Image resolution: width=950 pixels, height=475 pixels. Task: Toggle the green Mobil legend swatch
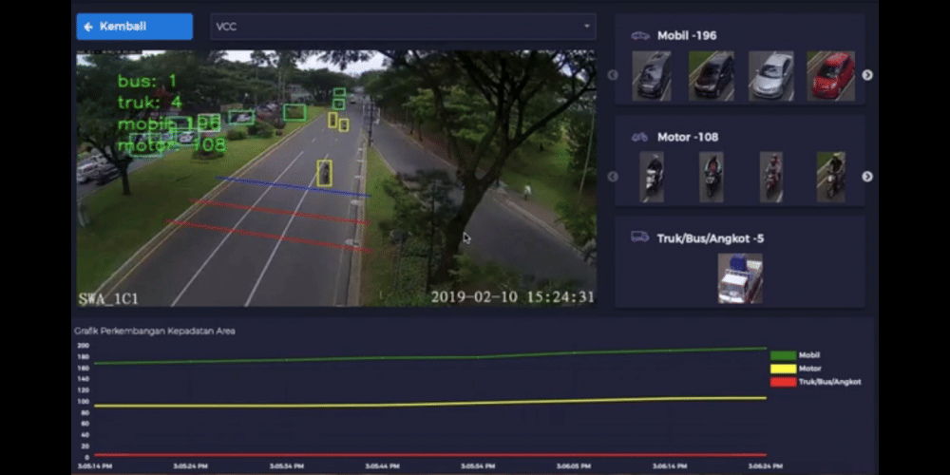(x=783, y=355)
